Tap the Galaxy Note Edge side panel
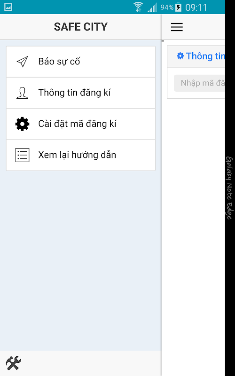This screenshot has width=235, height=376. [230, 188]
